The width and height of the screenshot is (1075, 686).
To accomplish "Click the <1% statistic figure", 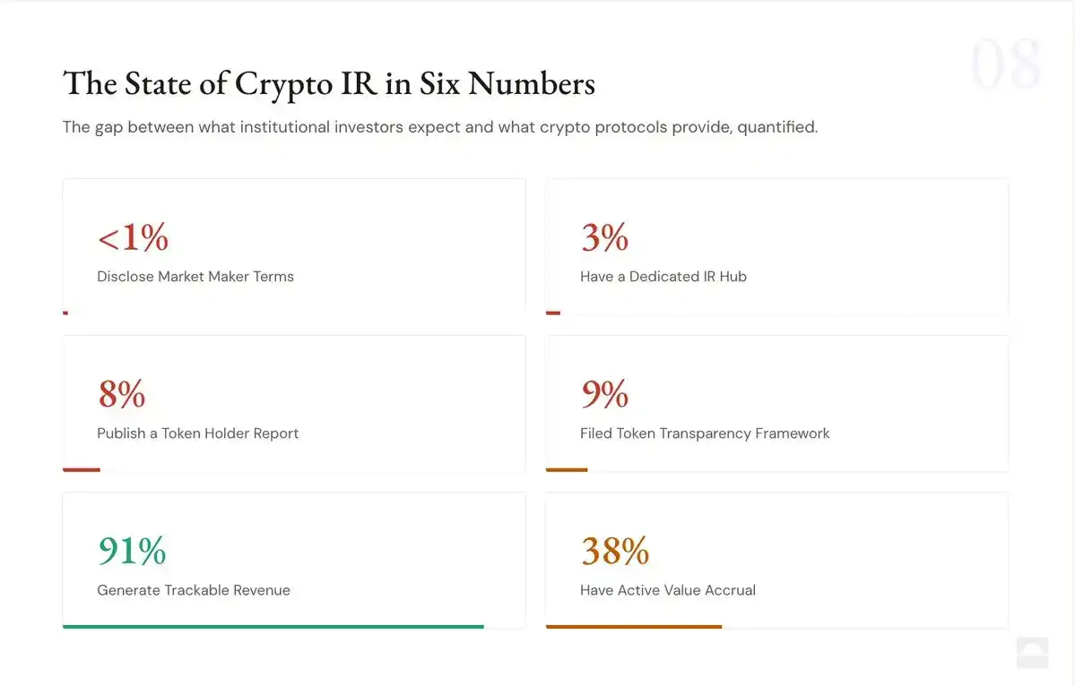I will point(133,237).
